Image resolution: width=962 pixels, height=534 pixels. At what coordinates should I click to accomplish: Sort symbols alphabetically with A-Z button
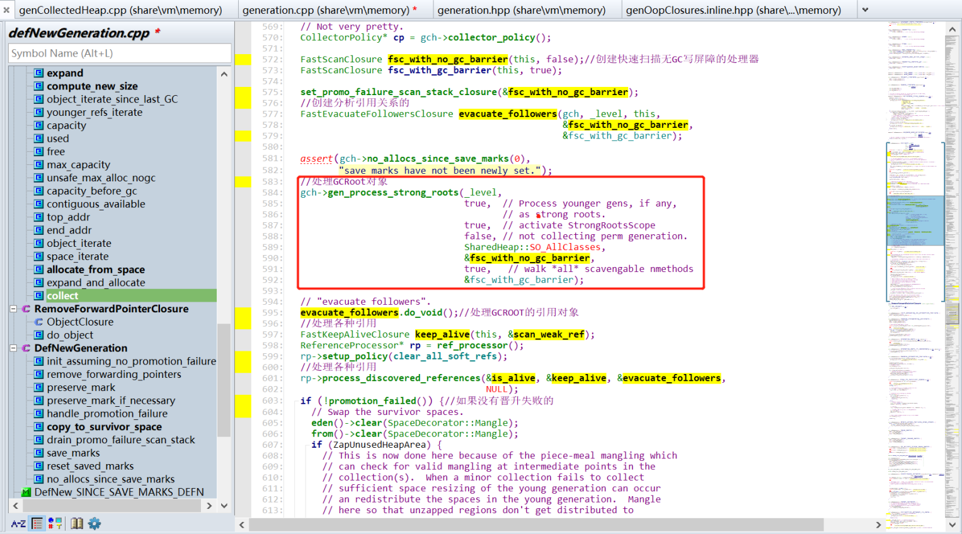pos(18,523)
